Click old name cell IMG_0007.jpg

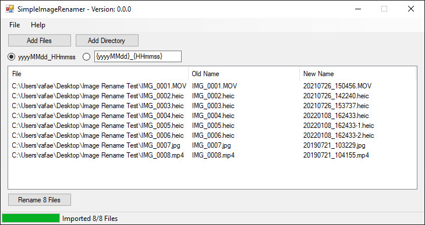[x=212, y=145]
